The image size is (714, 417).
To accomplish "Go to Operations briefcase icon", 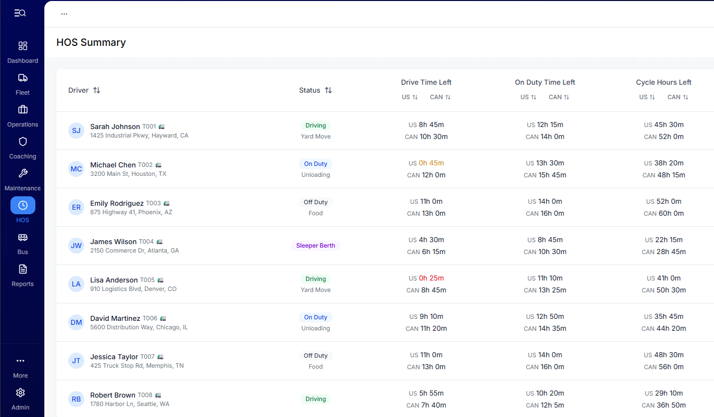I will (22, 110).
